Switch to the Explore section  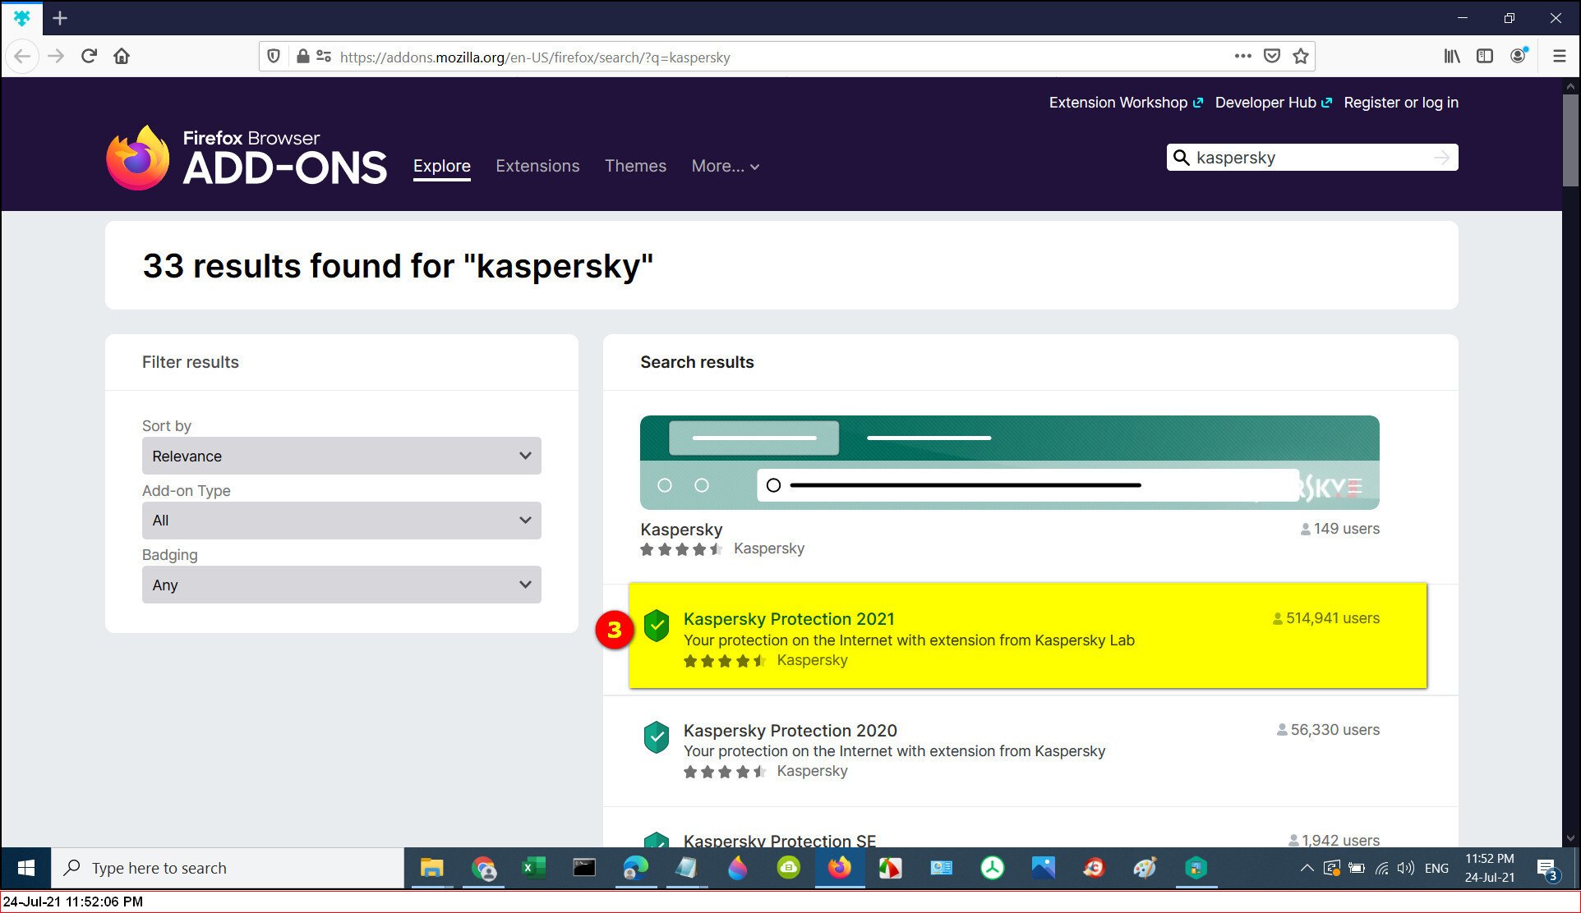442,166
